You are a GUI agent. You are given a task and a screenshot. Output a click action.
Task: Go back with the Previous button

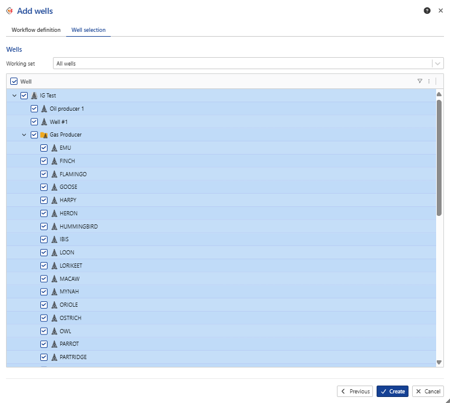click(x=355, y=391)
